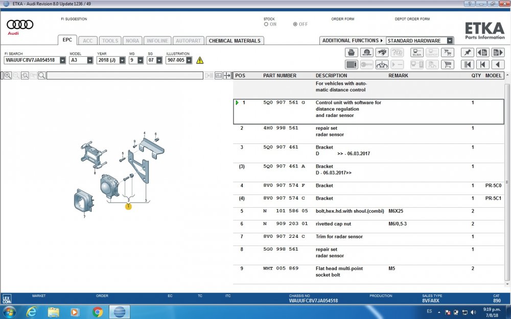Screen dimensions: 511x319
Task: Click the dark list view icon
Action: coord(352,64)
